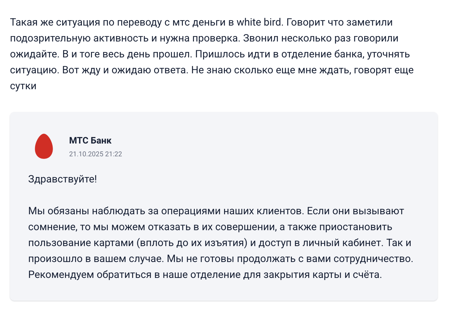Click the review's last word сутки
The height and width of the screenshot is (316, 451).
(23, 86)
